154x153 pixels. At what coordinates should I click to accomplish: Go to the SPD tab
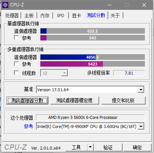[x=61, y=16]
